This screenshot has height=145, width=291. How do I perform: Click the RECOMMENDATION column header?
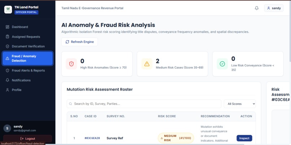[215, 116]
